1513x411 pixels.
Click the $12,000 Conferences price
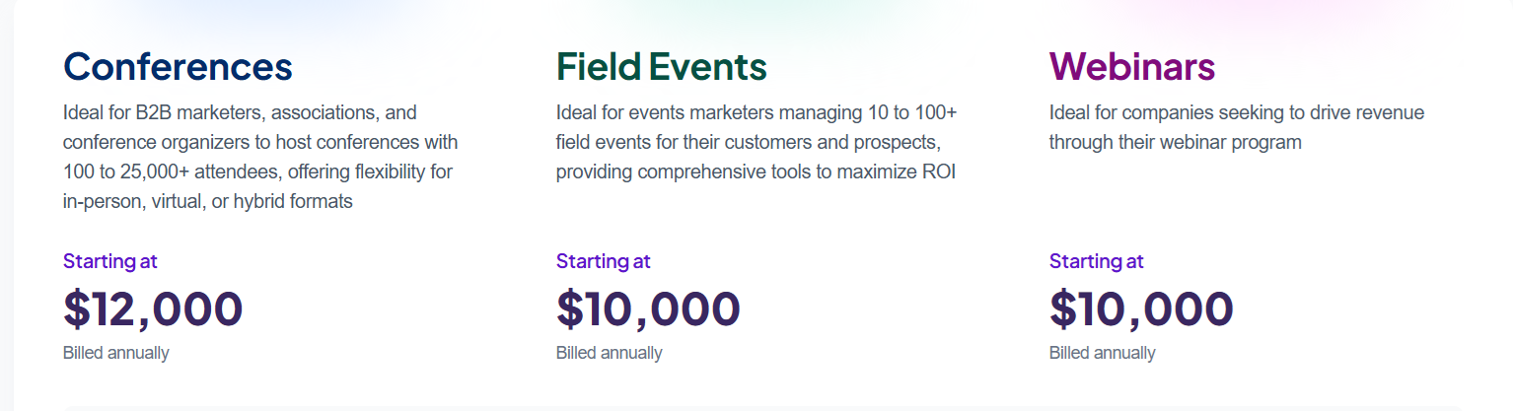coord(153,308)
